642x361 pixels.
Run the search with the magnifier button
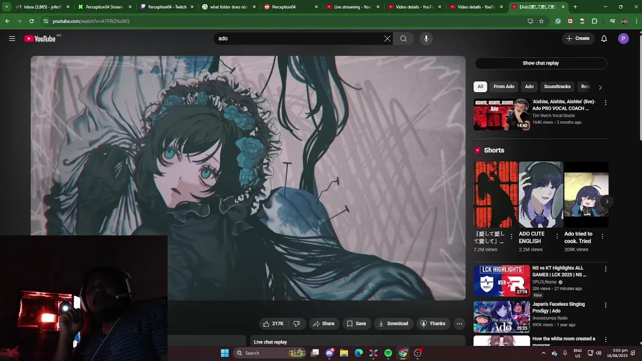pyautogui.click(x=403, y=39)
